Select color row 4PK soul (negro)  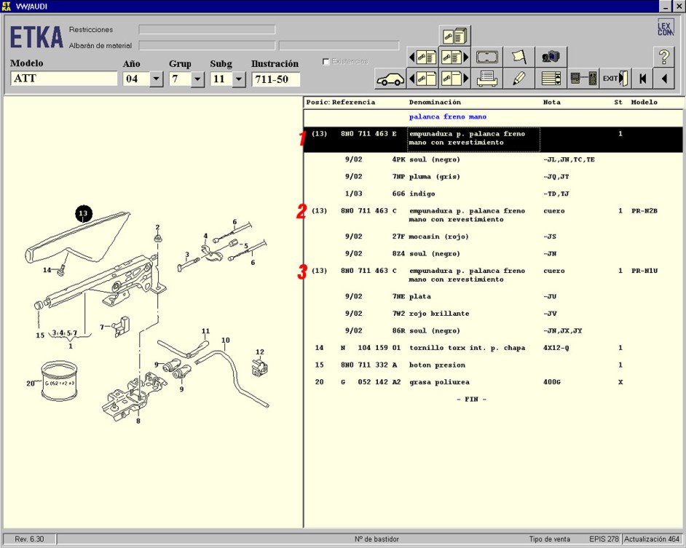(x=493, y=159)
